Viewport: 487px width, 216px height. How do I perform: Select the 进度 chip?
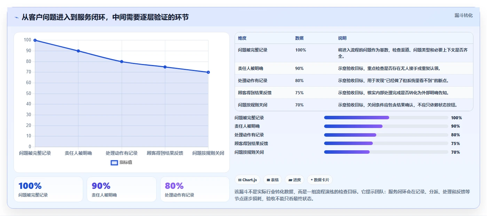click(x=294, y=180)
